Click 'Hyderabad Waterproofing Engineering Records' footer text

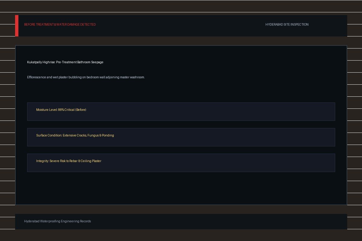[57, 221]
